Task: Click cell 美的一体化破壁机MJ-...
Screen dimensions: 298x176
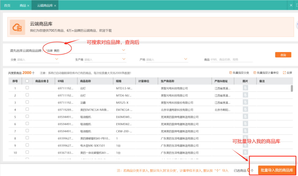Action: pyautogui.click(x=94, y=153)
